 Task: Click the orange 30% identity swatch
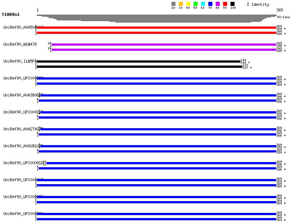click(x=181, y=4)
